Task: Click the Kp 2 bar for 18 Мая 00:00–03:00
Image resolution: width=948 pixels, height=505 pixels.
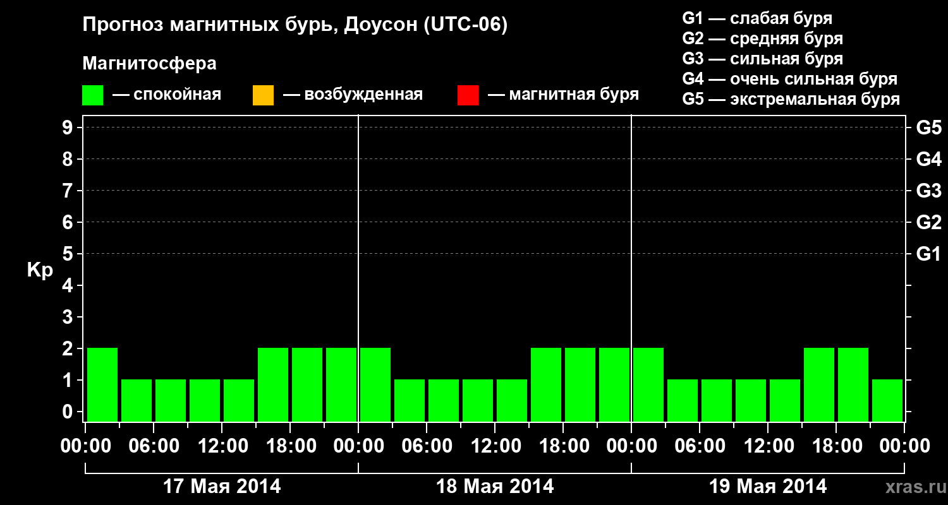Action: pyautogui.click(x=375, y=384)
